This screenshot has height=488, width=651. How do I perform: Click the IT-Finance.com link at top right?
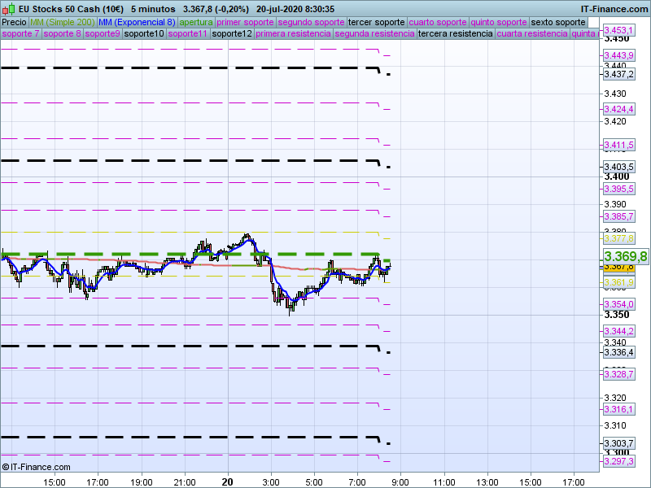coord(614,9)
